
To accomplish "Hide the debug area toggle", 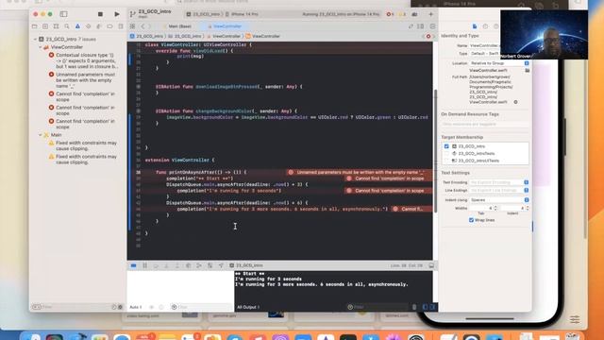I will (431, 265).
